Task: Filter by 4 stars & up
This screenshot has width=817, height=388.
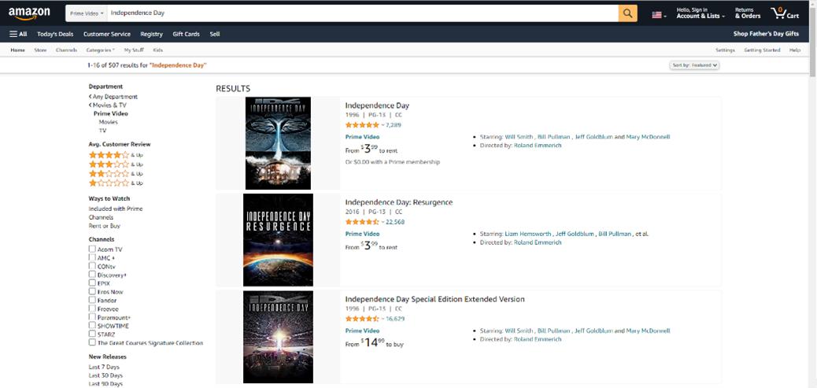Action: pos(116,155)
